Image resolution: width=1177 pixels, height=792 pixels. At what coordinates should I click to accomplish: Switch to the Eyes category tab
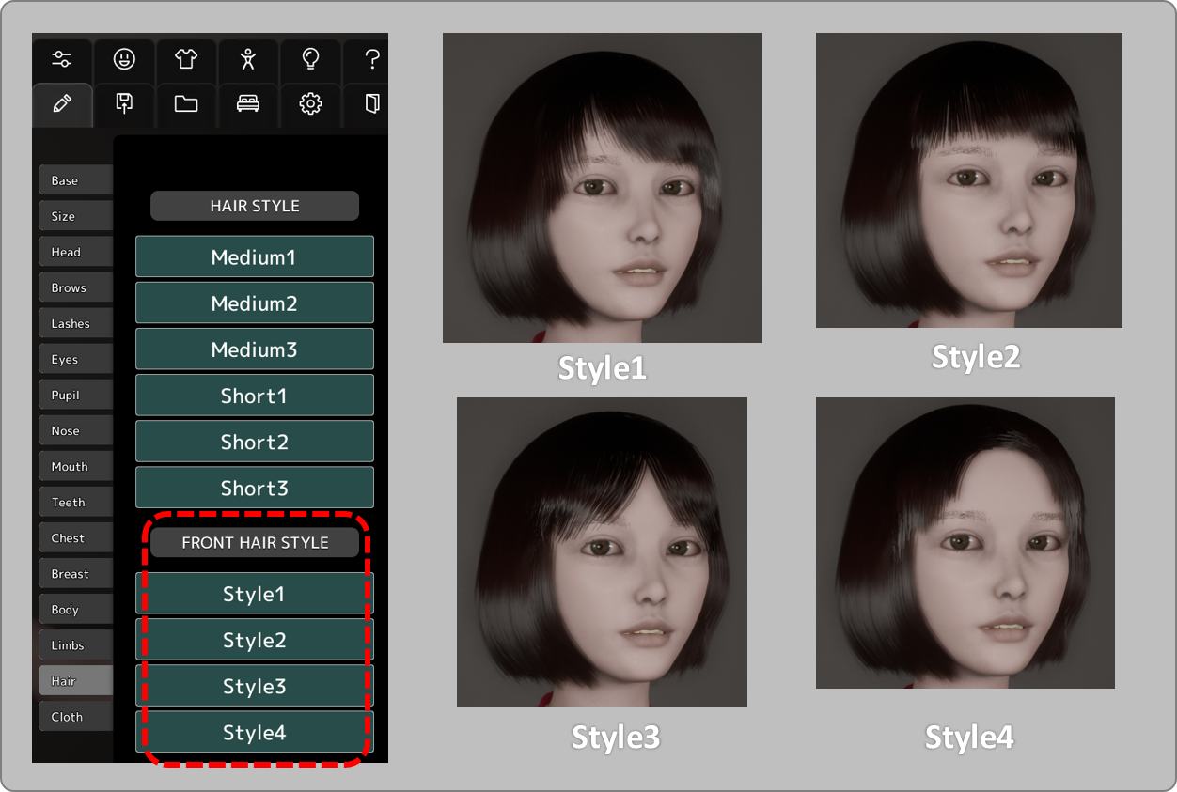(x=75, y=360)
